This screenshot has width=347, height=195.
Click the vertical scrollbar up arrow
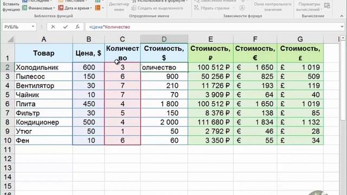click(x=343, y=38)
